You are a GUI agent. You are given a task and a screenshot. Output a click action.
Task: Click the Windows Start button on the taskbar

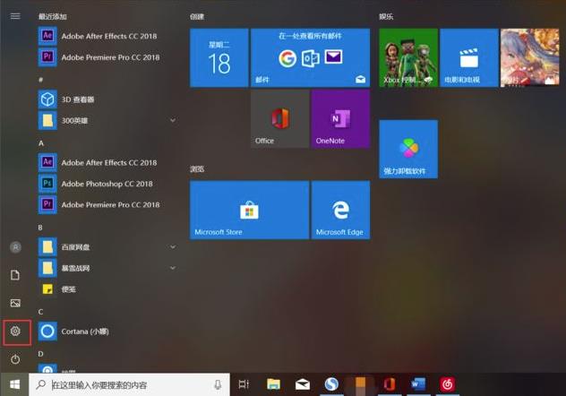click(14, 384)
